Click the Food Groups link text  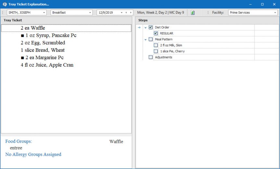pos(19,141)
